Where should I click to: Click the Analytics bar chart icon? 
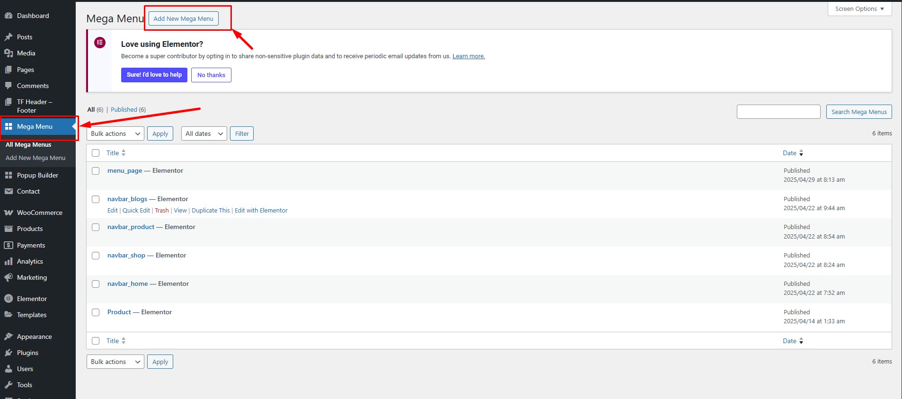click(x=9, y=261)
